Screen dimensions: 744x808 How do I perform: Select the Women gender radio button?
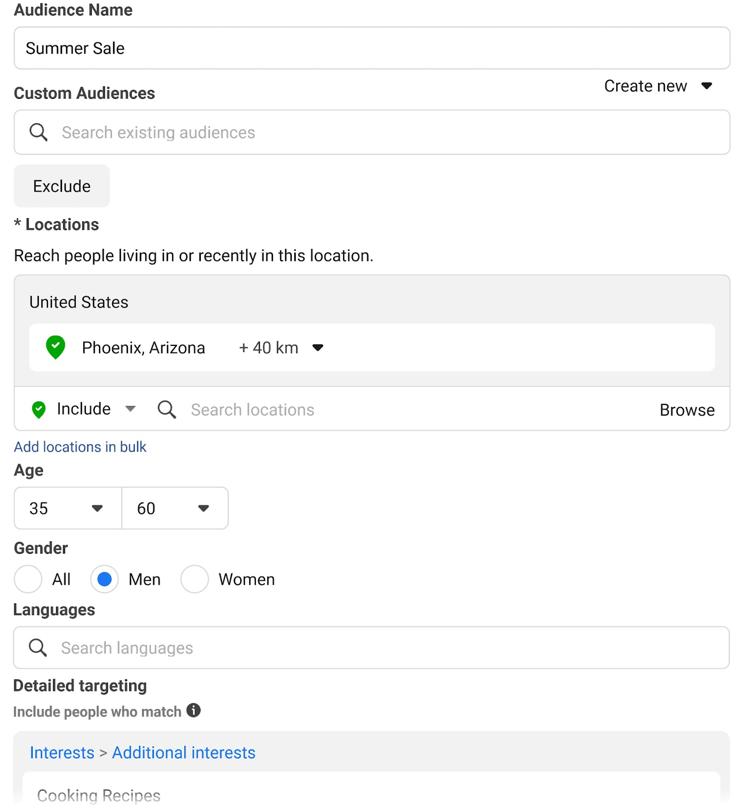195,579
